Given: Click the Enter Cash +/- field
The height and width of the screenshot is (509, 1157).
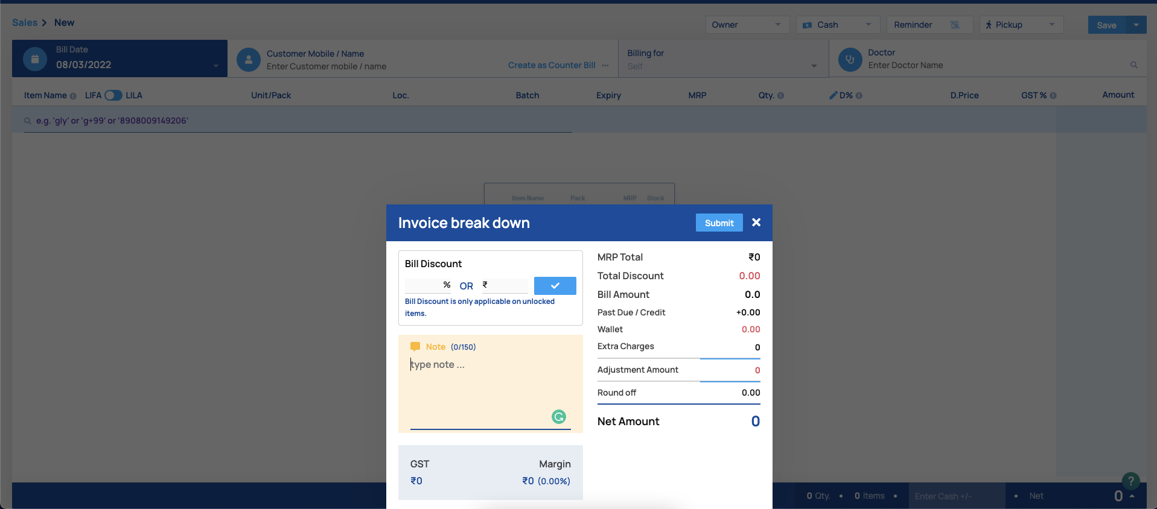Looking at the screenshot, I should [957, 496].
